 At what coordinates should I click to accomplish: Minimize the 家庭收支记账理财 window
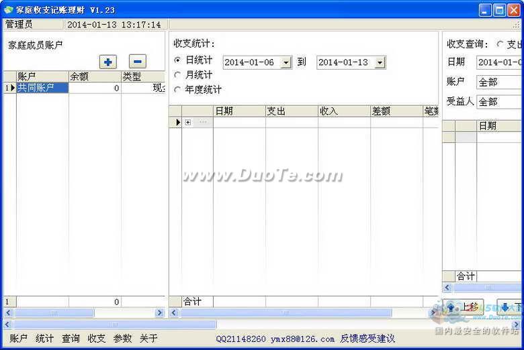[x=485, y=10]
